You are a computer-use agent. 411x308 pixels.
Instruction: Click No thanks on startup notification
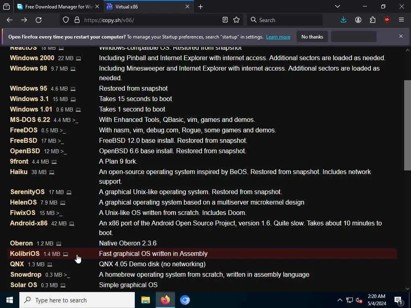[312, 37]
